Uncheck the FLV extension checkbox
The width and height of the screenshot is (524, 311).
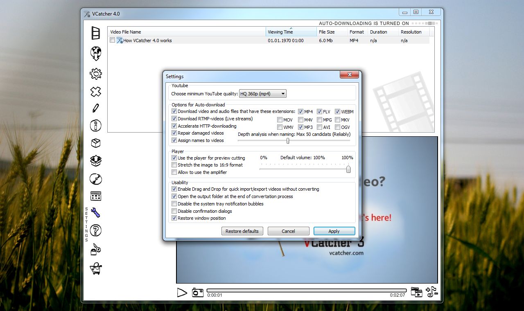320,111
